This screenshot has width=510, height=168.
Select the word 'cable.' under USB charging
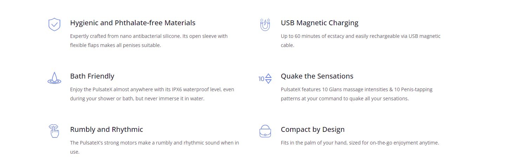pyautogui.click(x=287, y=45)
